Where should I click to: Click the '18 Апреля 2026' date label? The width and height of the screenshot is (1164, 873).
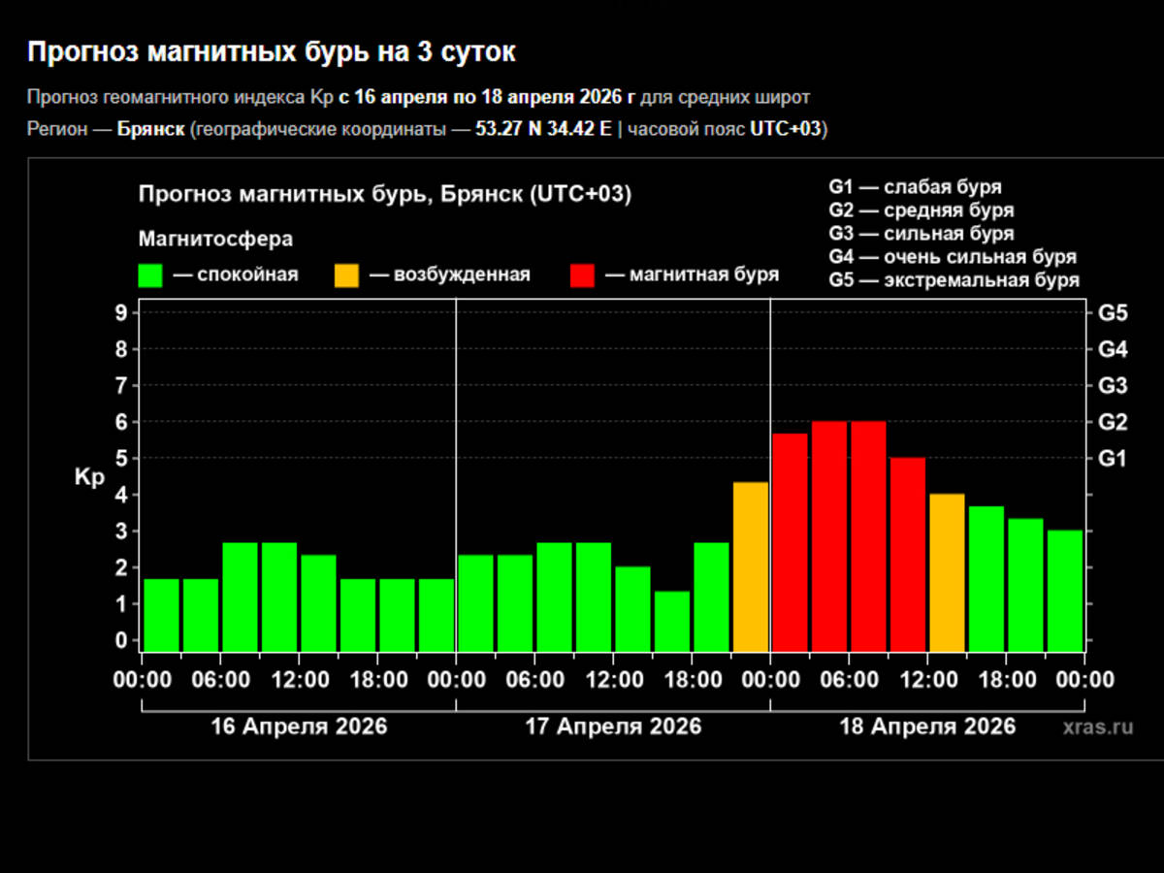tap(928, 727)
